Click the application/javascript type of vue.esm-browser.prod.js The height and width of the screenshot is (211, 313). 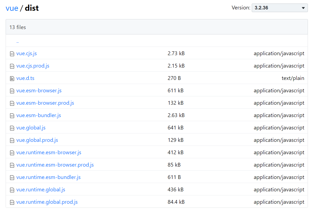[x=279, y=103]
